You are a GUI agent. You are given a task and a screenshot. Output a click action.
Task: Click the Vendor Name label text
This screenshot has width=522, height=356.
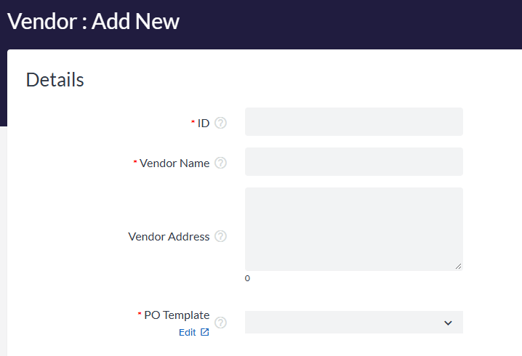click(x=174, y=163)
